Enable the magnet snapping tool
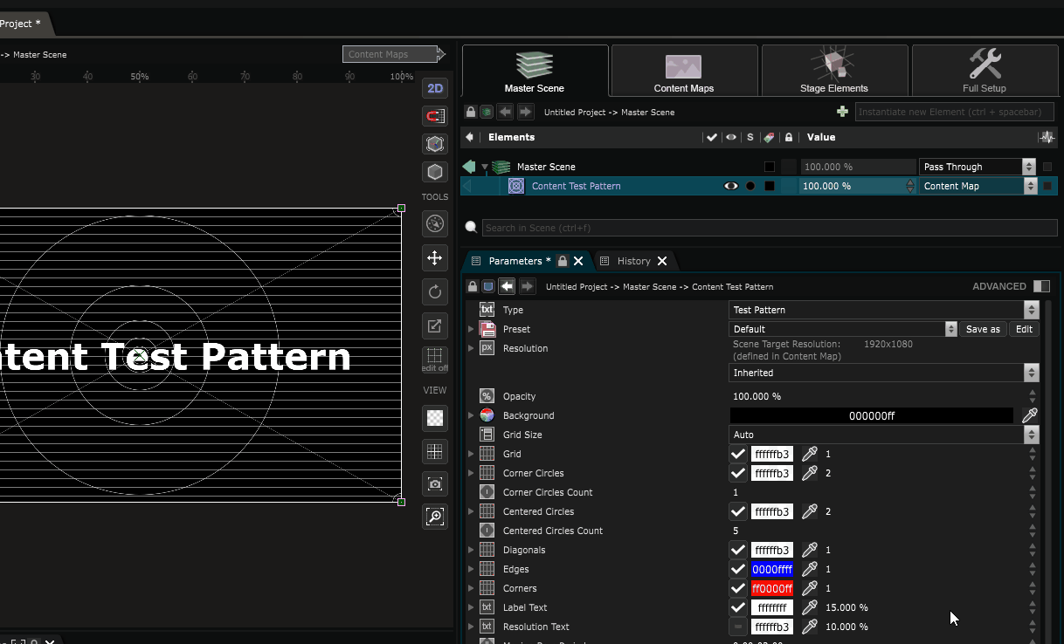Image resolution: width=1064 pixels, height=644 pixels. point(434,116)
